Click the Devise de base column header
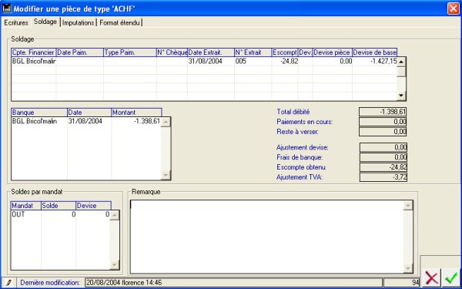The height and width of the screenshot is (289, 462). coord(375,52)
